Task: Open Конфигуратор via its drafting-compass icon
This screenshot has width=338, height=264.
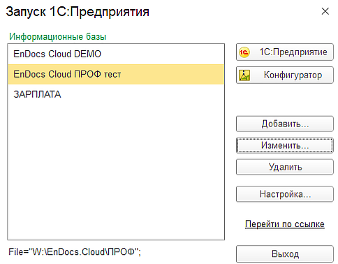Action: [x=244, y=75]
